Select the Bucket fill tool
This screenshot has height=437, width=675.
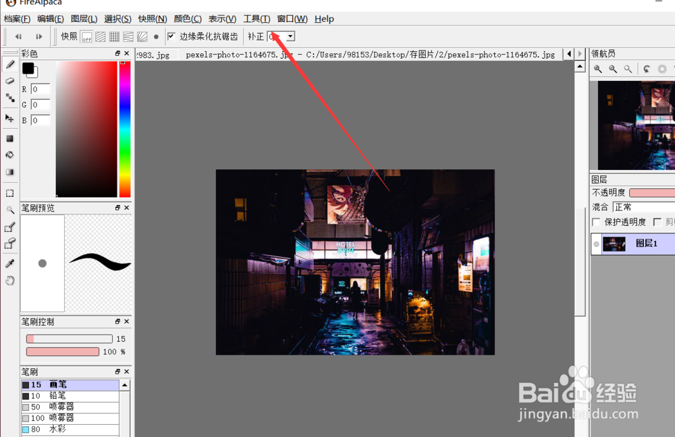(9, 155)
